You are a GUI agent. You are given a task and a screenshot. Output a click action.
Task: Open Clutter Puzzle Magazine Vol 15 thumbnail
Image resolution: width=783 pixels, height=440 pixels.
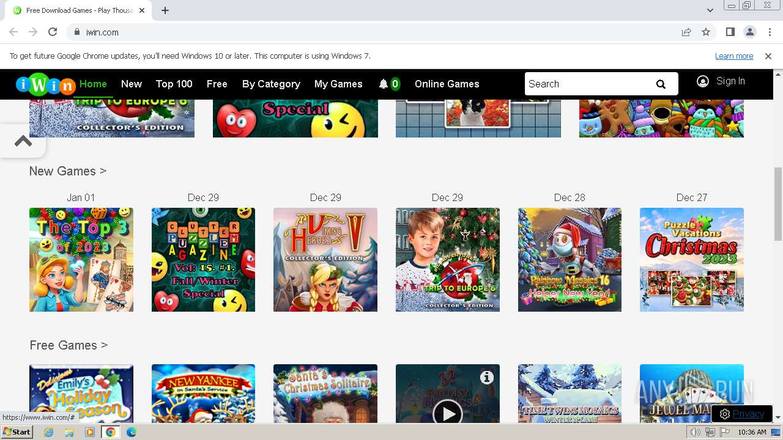203,260
